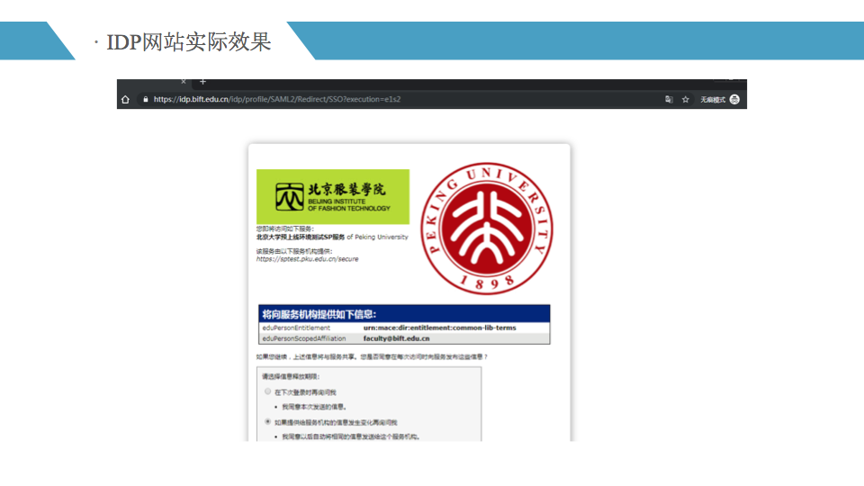Bookmark this page with the star icon

(x=685, y=99)
